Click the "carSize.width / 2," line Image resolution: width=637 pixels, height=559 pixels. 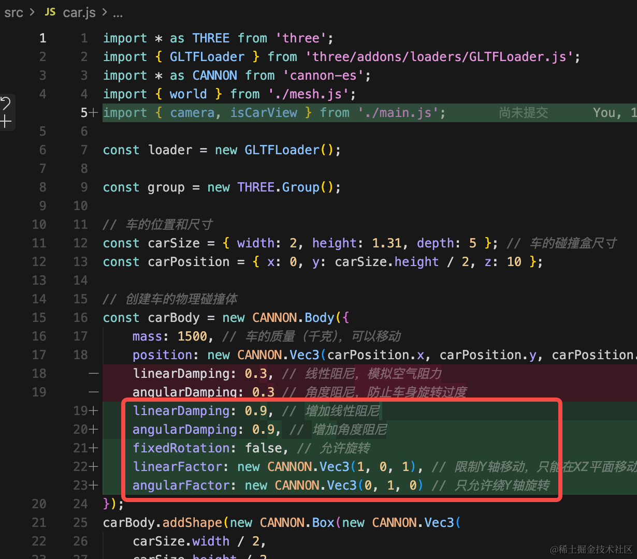pos(199,541)
